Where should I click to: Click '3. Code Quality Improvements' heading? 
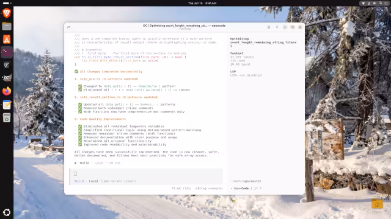point(100,119)
